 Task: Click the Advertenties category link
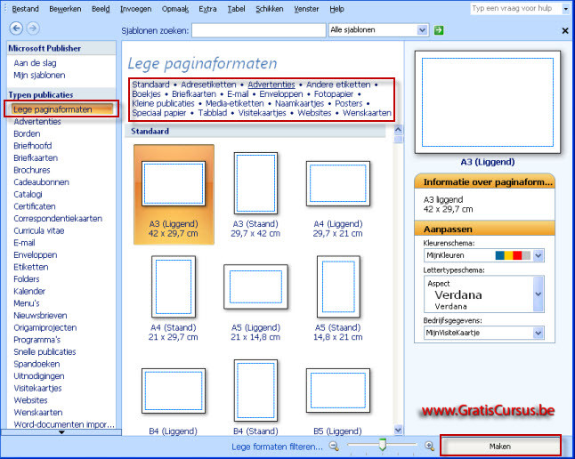click(271, 85)
